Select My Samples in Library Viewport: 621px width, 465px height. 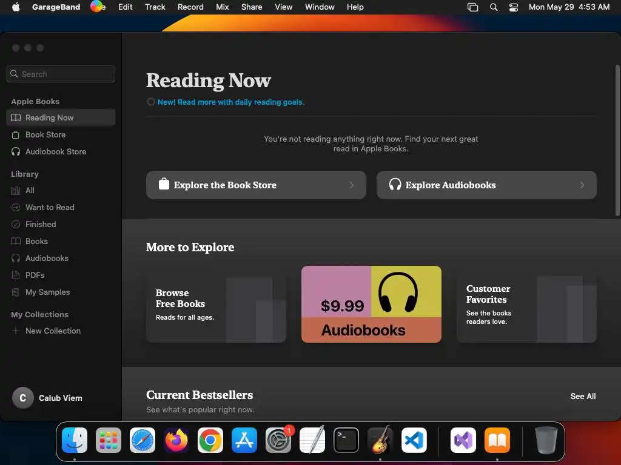61,292
